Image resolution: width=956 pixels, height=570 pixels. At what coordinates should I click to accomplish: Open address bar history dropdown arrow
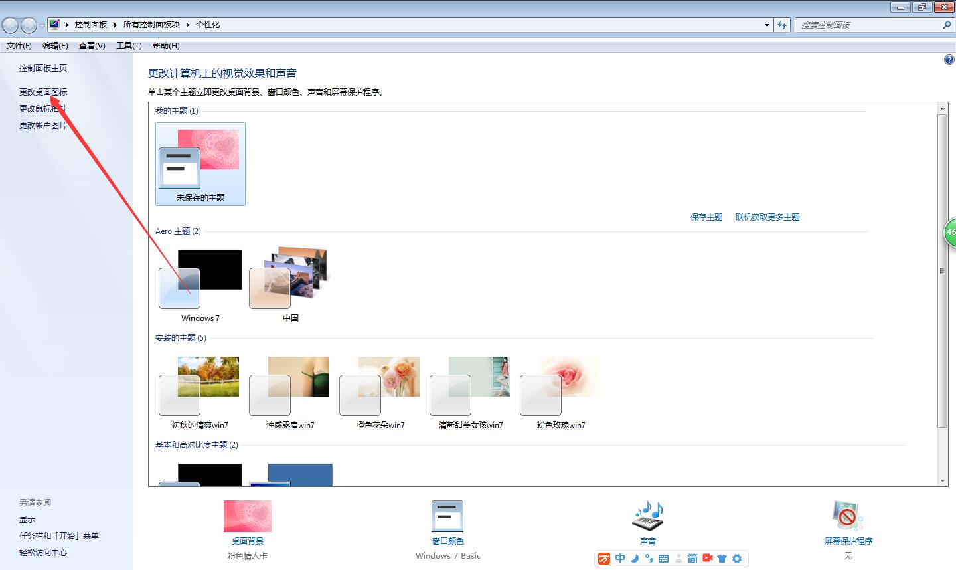click(767, 25)
